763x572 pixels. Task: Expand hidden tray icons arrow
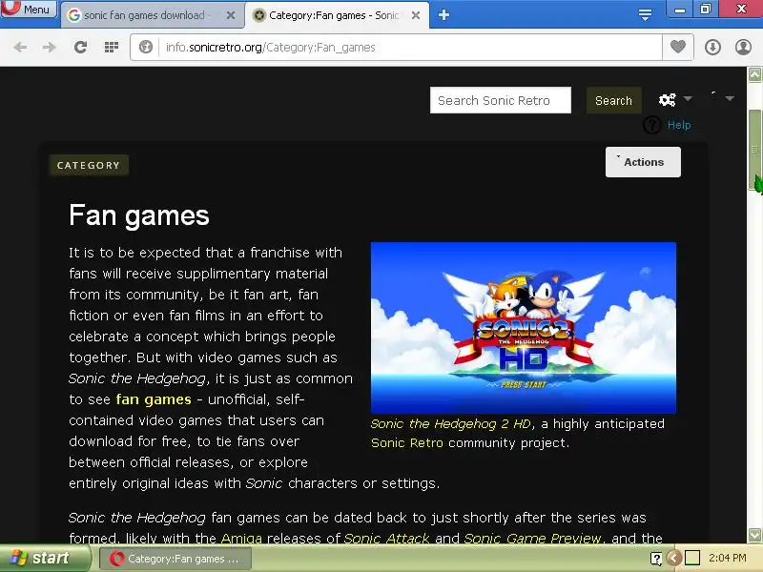pyautogui.click(x=674, y=558)
